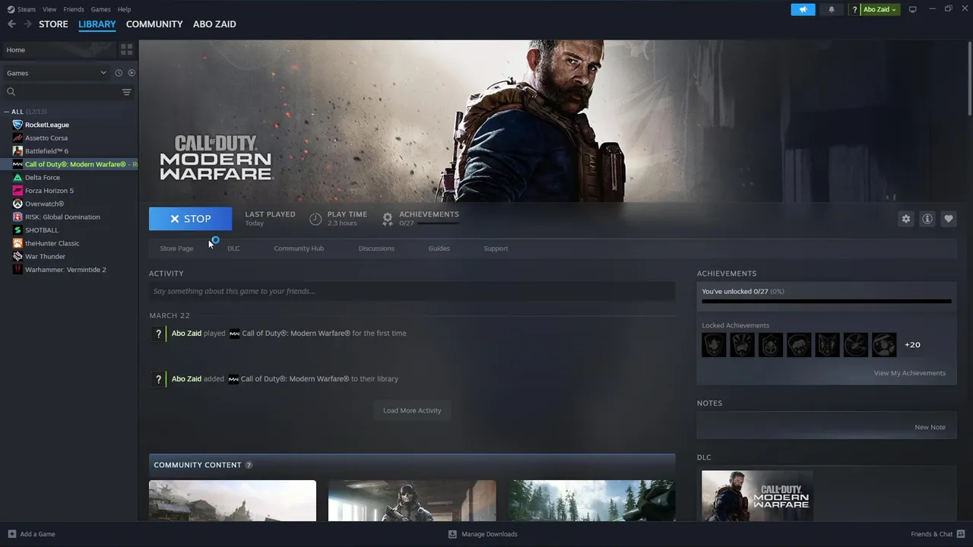This screenshot has width=973, height=547.
Task: Select Battlefield 6 in the library list
Action: point(46,151)
